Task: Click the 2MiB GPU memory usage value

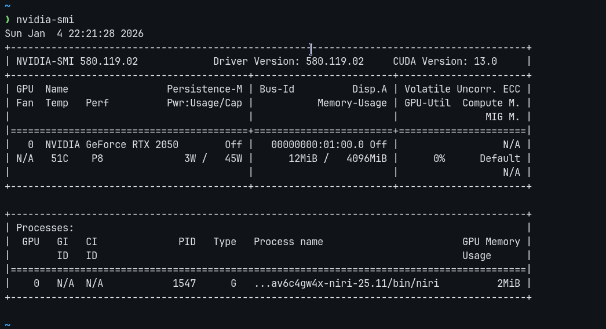Action: 508,283
